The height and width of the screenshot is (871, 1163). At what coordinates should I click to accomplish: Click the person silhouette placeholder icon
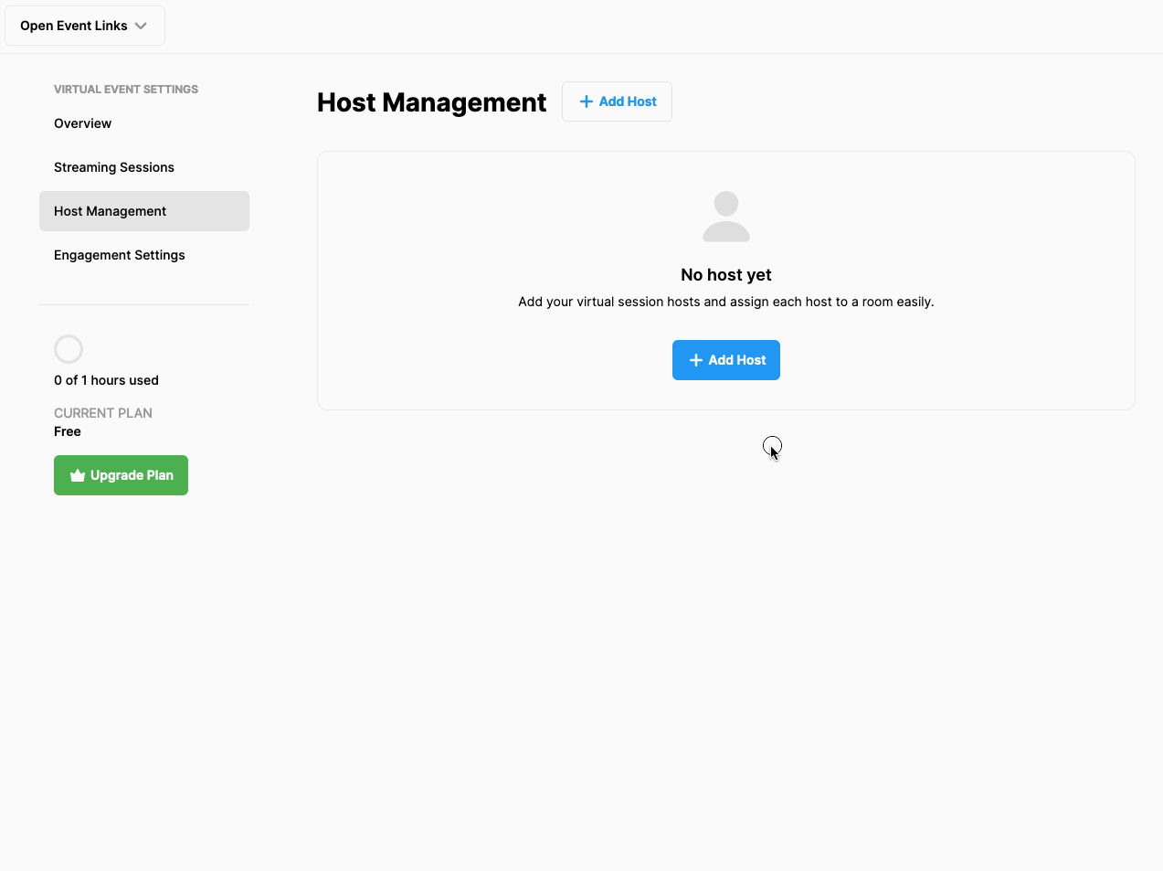[725, 217]
